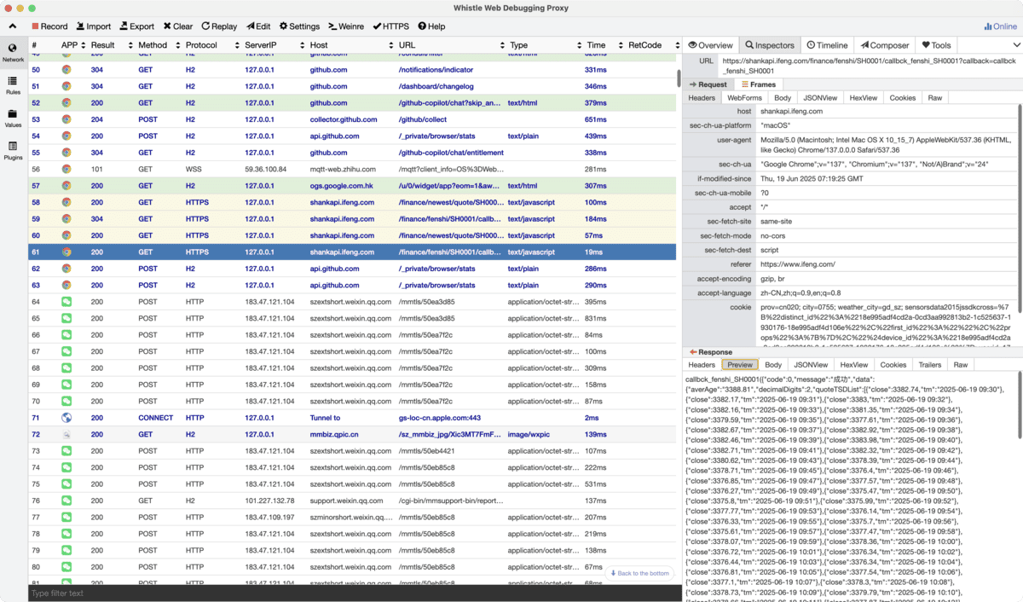1023x602 pixels.
Task: Switch to the Network view in the sidebar
Action: 13,53
